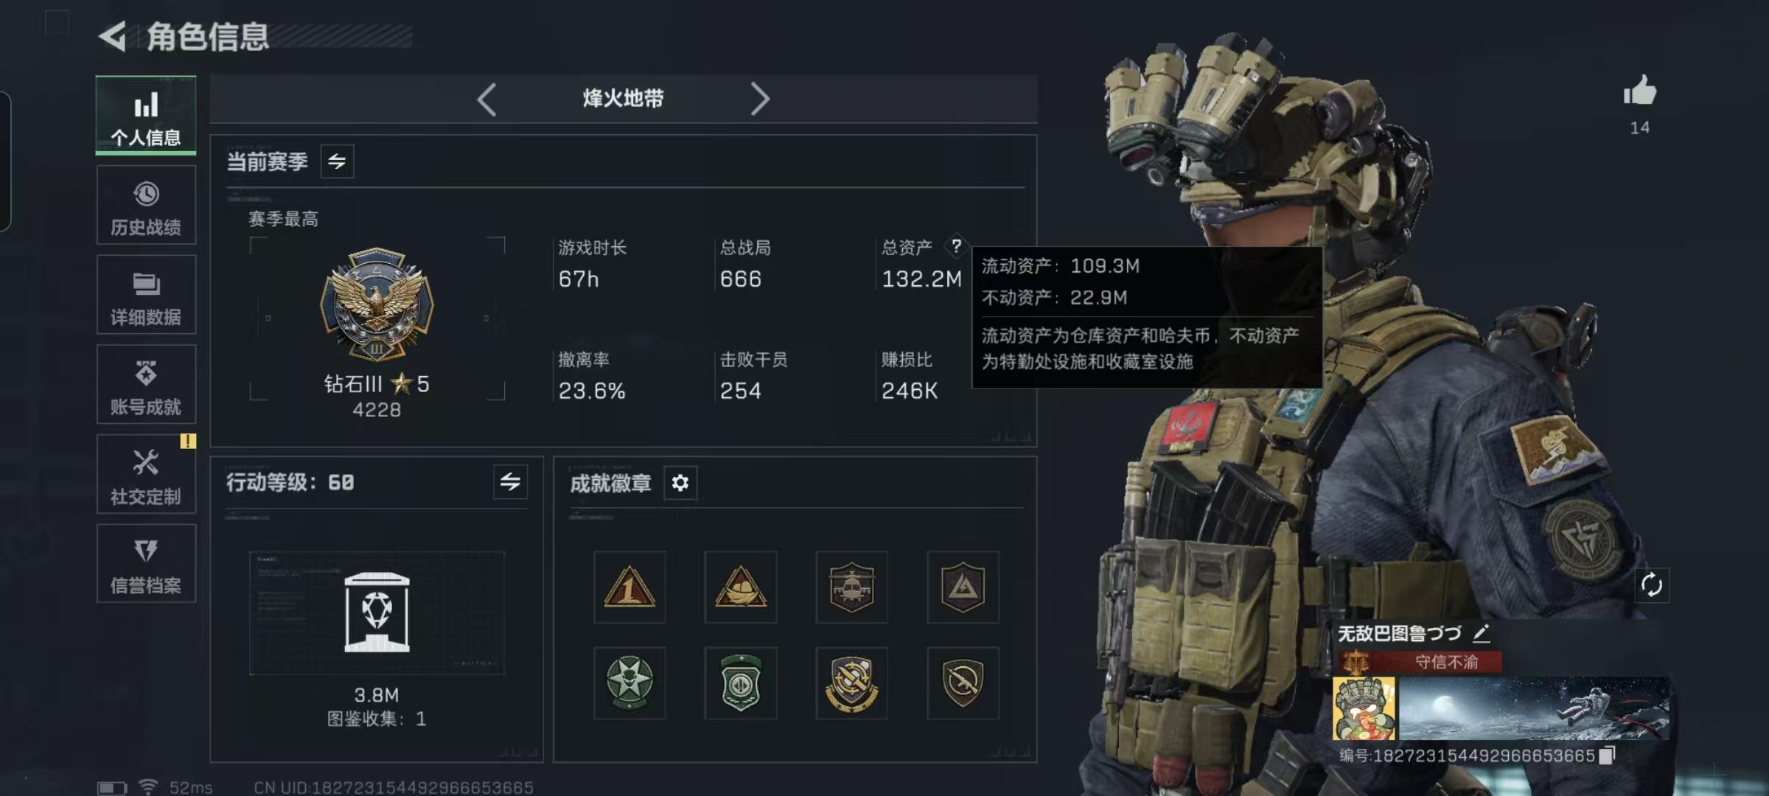Edit nickname with the pencil icon
This screenshot has height=796, width=1769.
coord(1482,632)
